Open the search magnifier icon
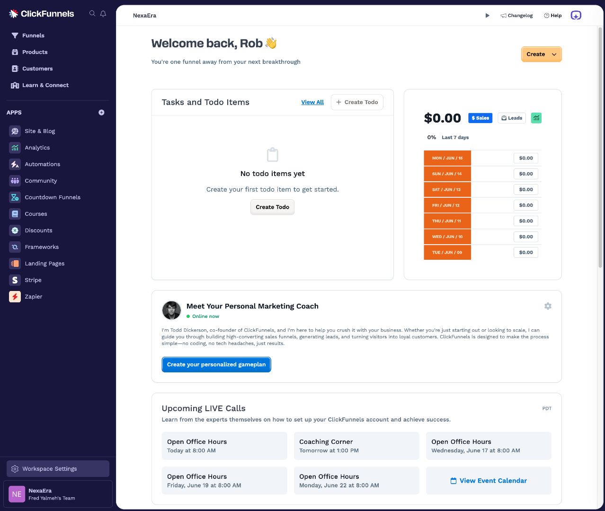The height and width of the screenshot is (511, 605). pos(92,14)
